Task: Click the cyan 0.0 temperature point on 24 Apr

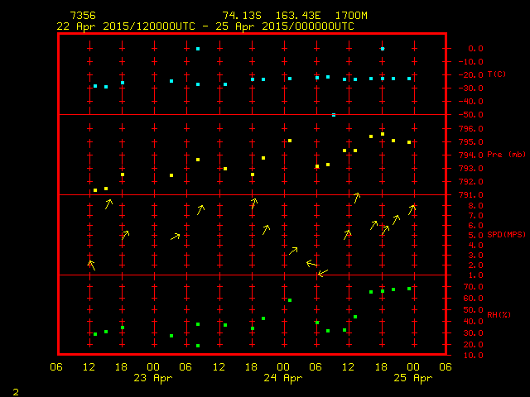Action: click(x=382, y=49)
